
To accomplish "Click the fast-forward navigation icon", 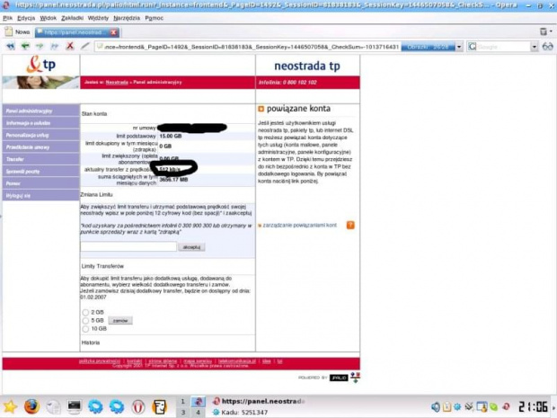I will pos(54,46).
